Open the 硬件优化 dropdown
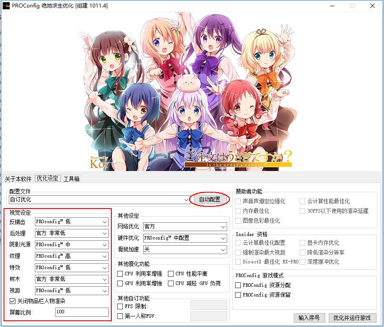Image resolution: width=384 pixels, height=327 pixels. 185,238
